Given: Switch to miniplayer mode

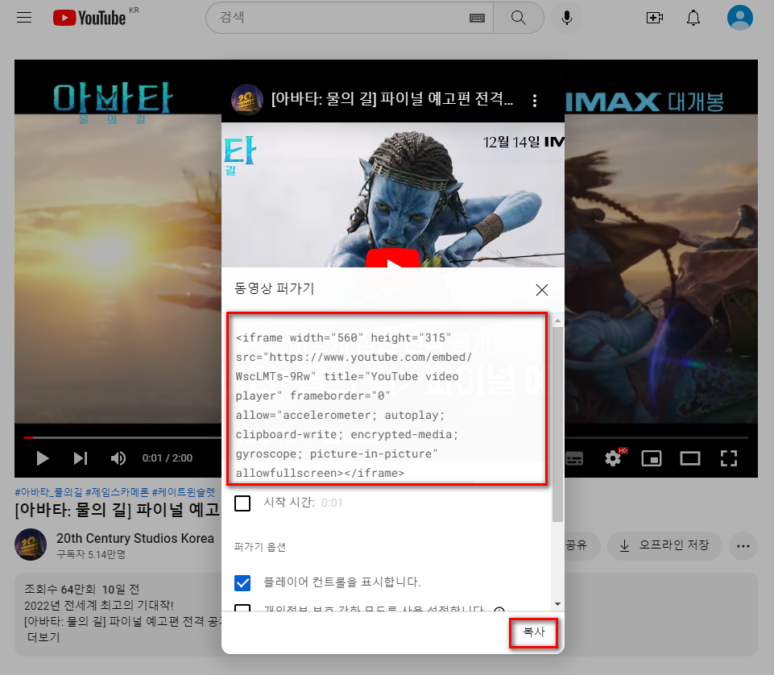Looking at the screenshot, I should point(652,458).
